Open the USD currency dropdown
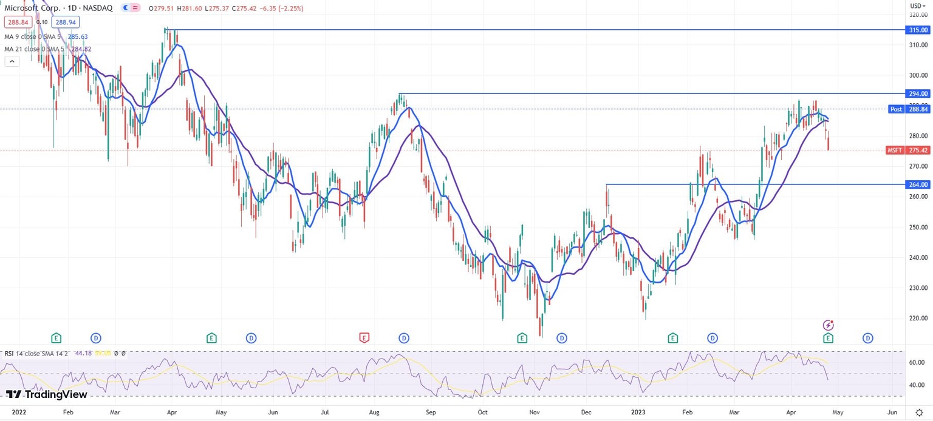933x421 pixels. click(917, 5)
